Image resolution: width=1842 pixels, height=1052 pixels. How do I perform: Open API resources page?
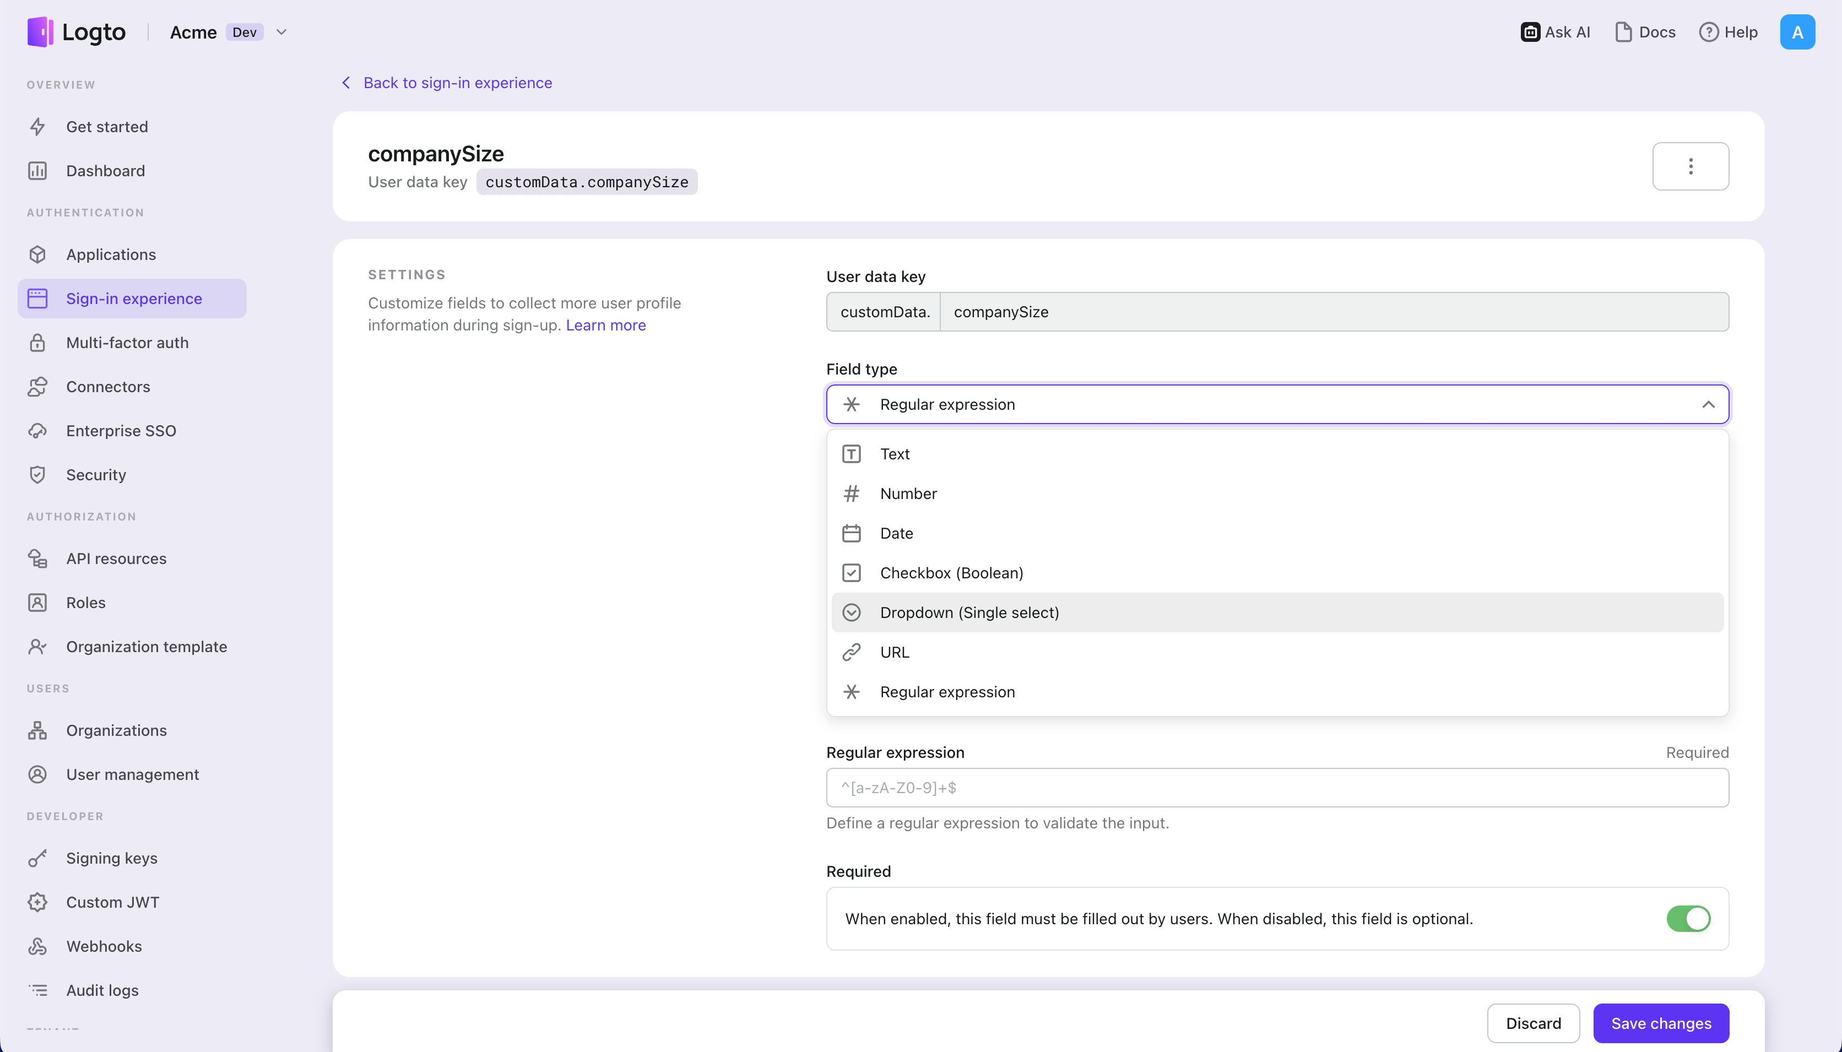pos(132,558)
